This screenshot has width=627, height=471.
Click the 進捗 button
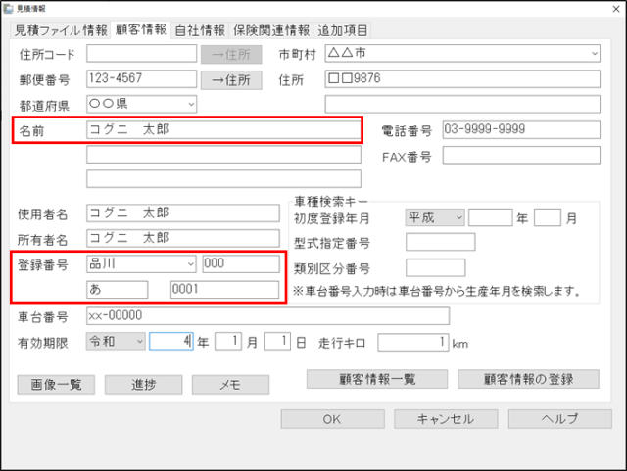point(143,385)
